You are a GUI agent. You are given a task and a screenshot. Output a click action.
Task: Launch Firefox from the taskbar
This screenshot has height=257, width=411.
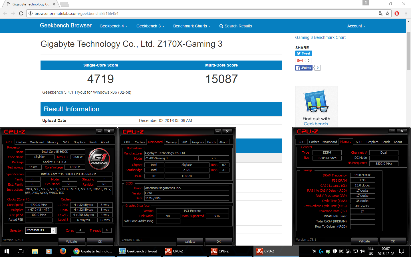[63, 251]
